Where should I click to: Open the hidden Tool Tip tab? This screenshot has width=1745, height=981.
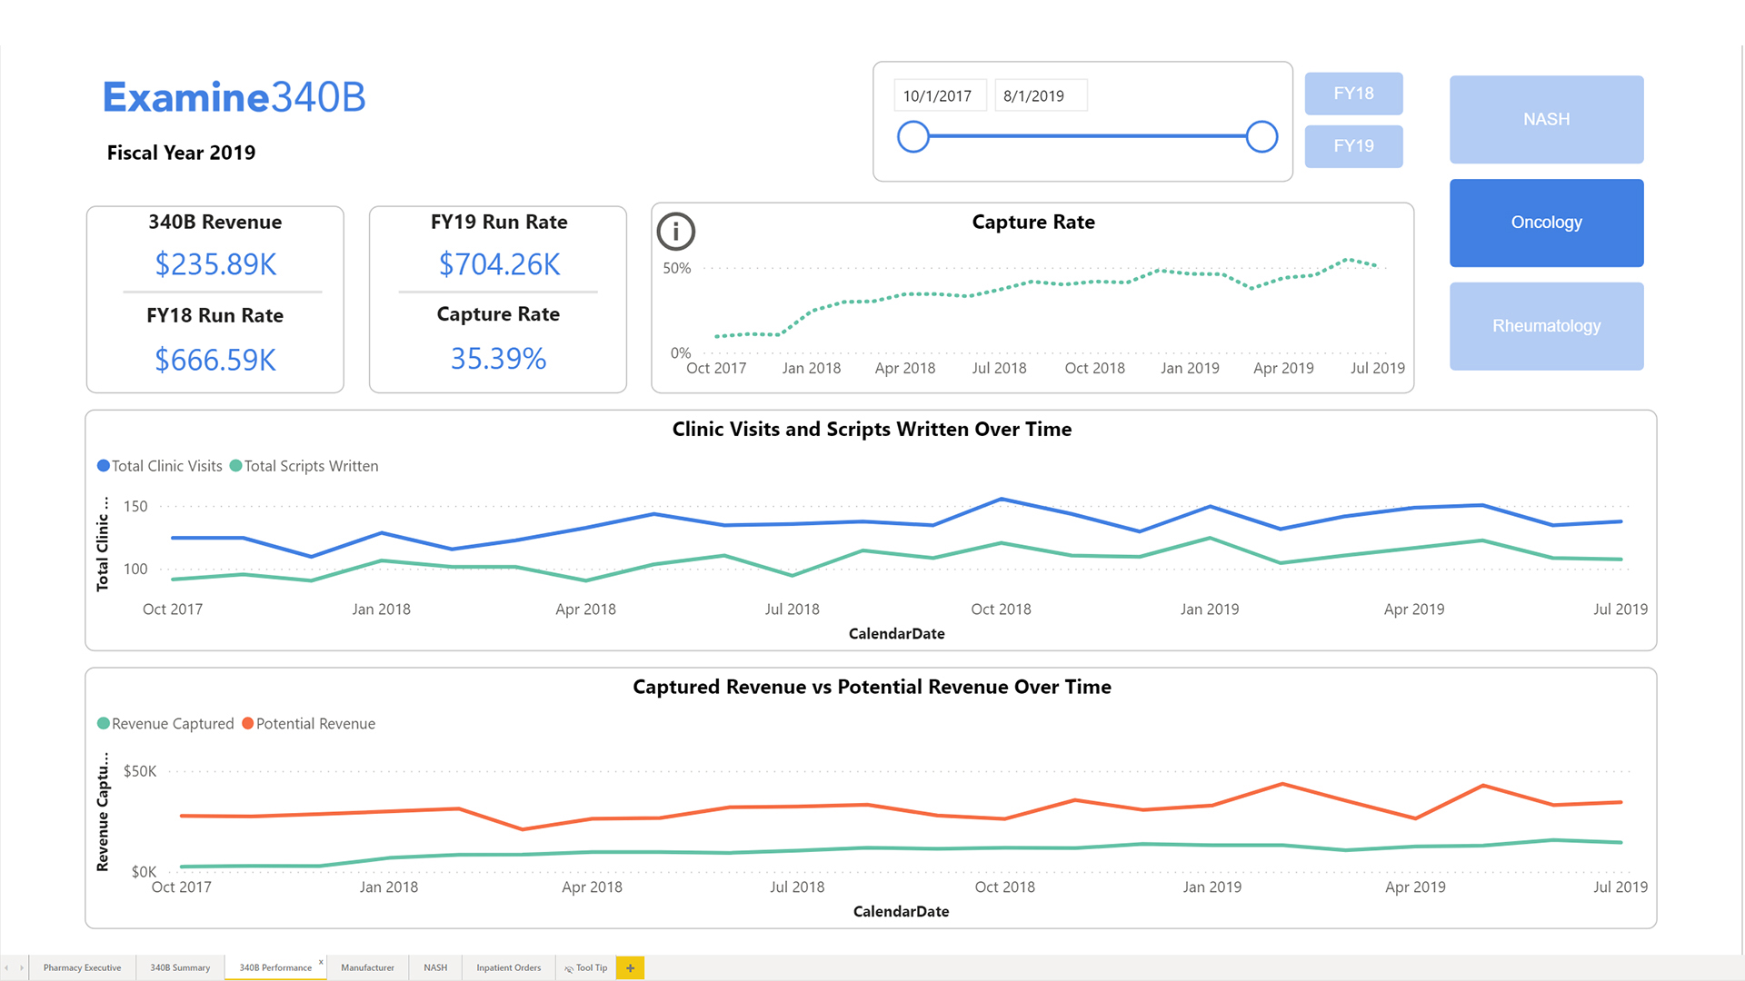(x=586, y=967)
